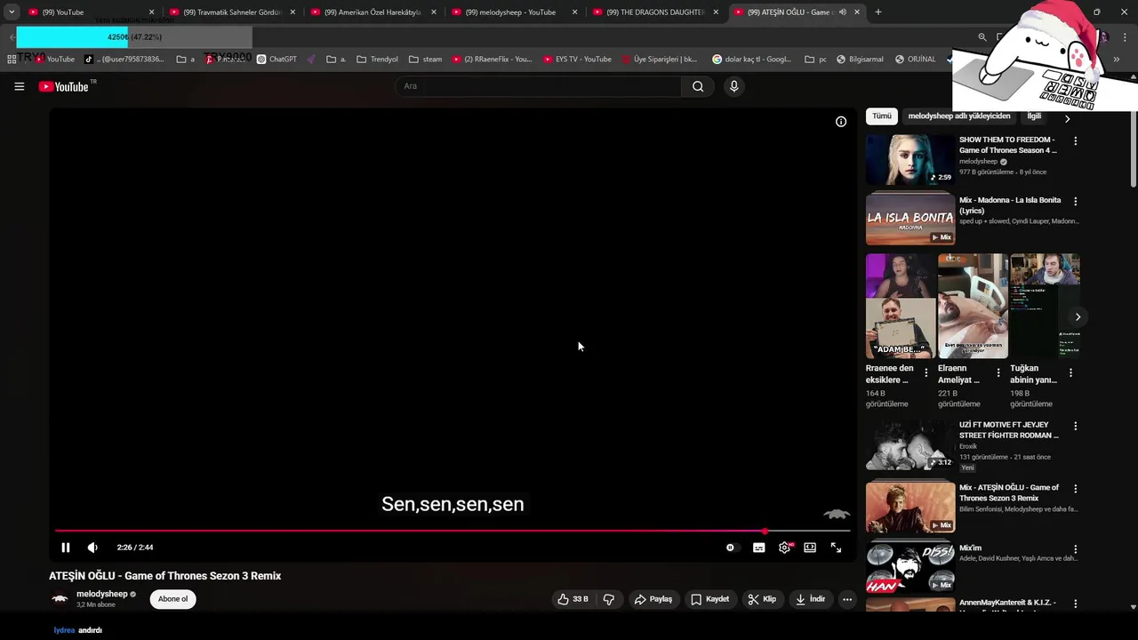This screenshot has width=1138, height=640.
Task: Open EYS TV - YouTube bookmark
Action: point(577,60)
